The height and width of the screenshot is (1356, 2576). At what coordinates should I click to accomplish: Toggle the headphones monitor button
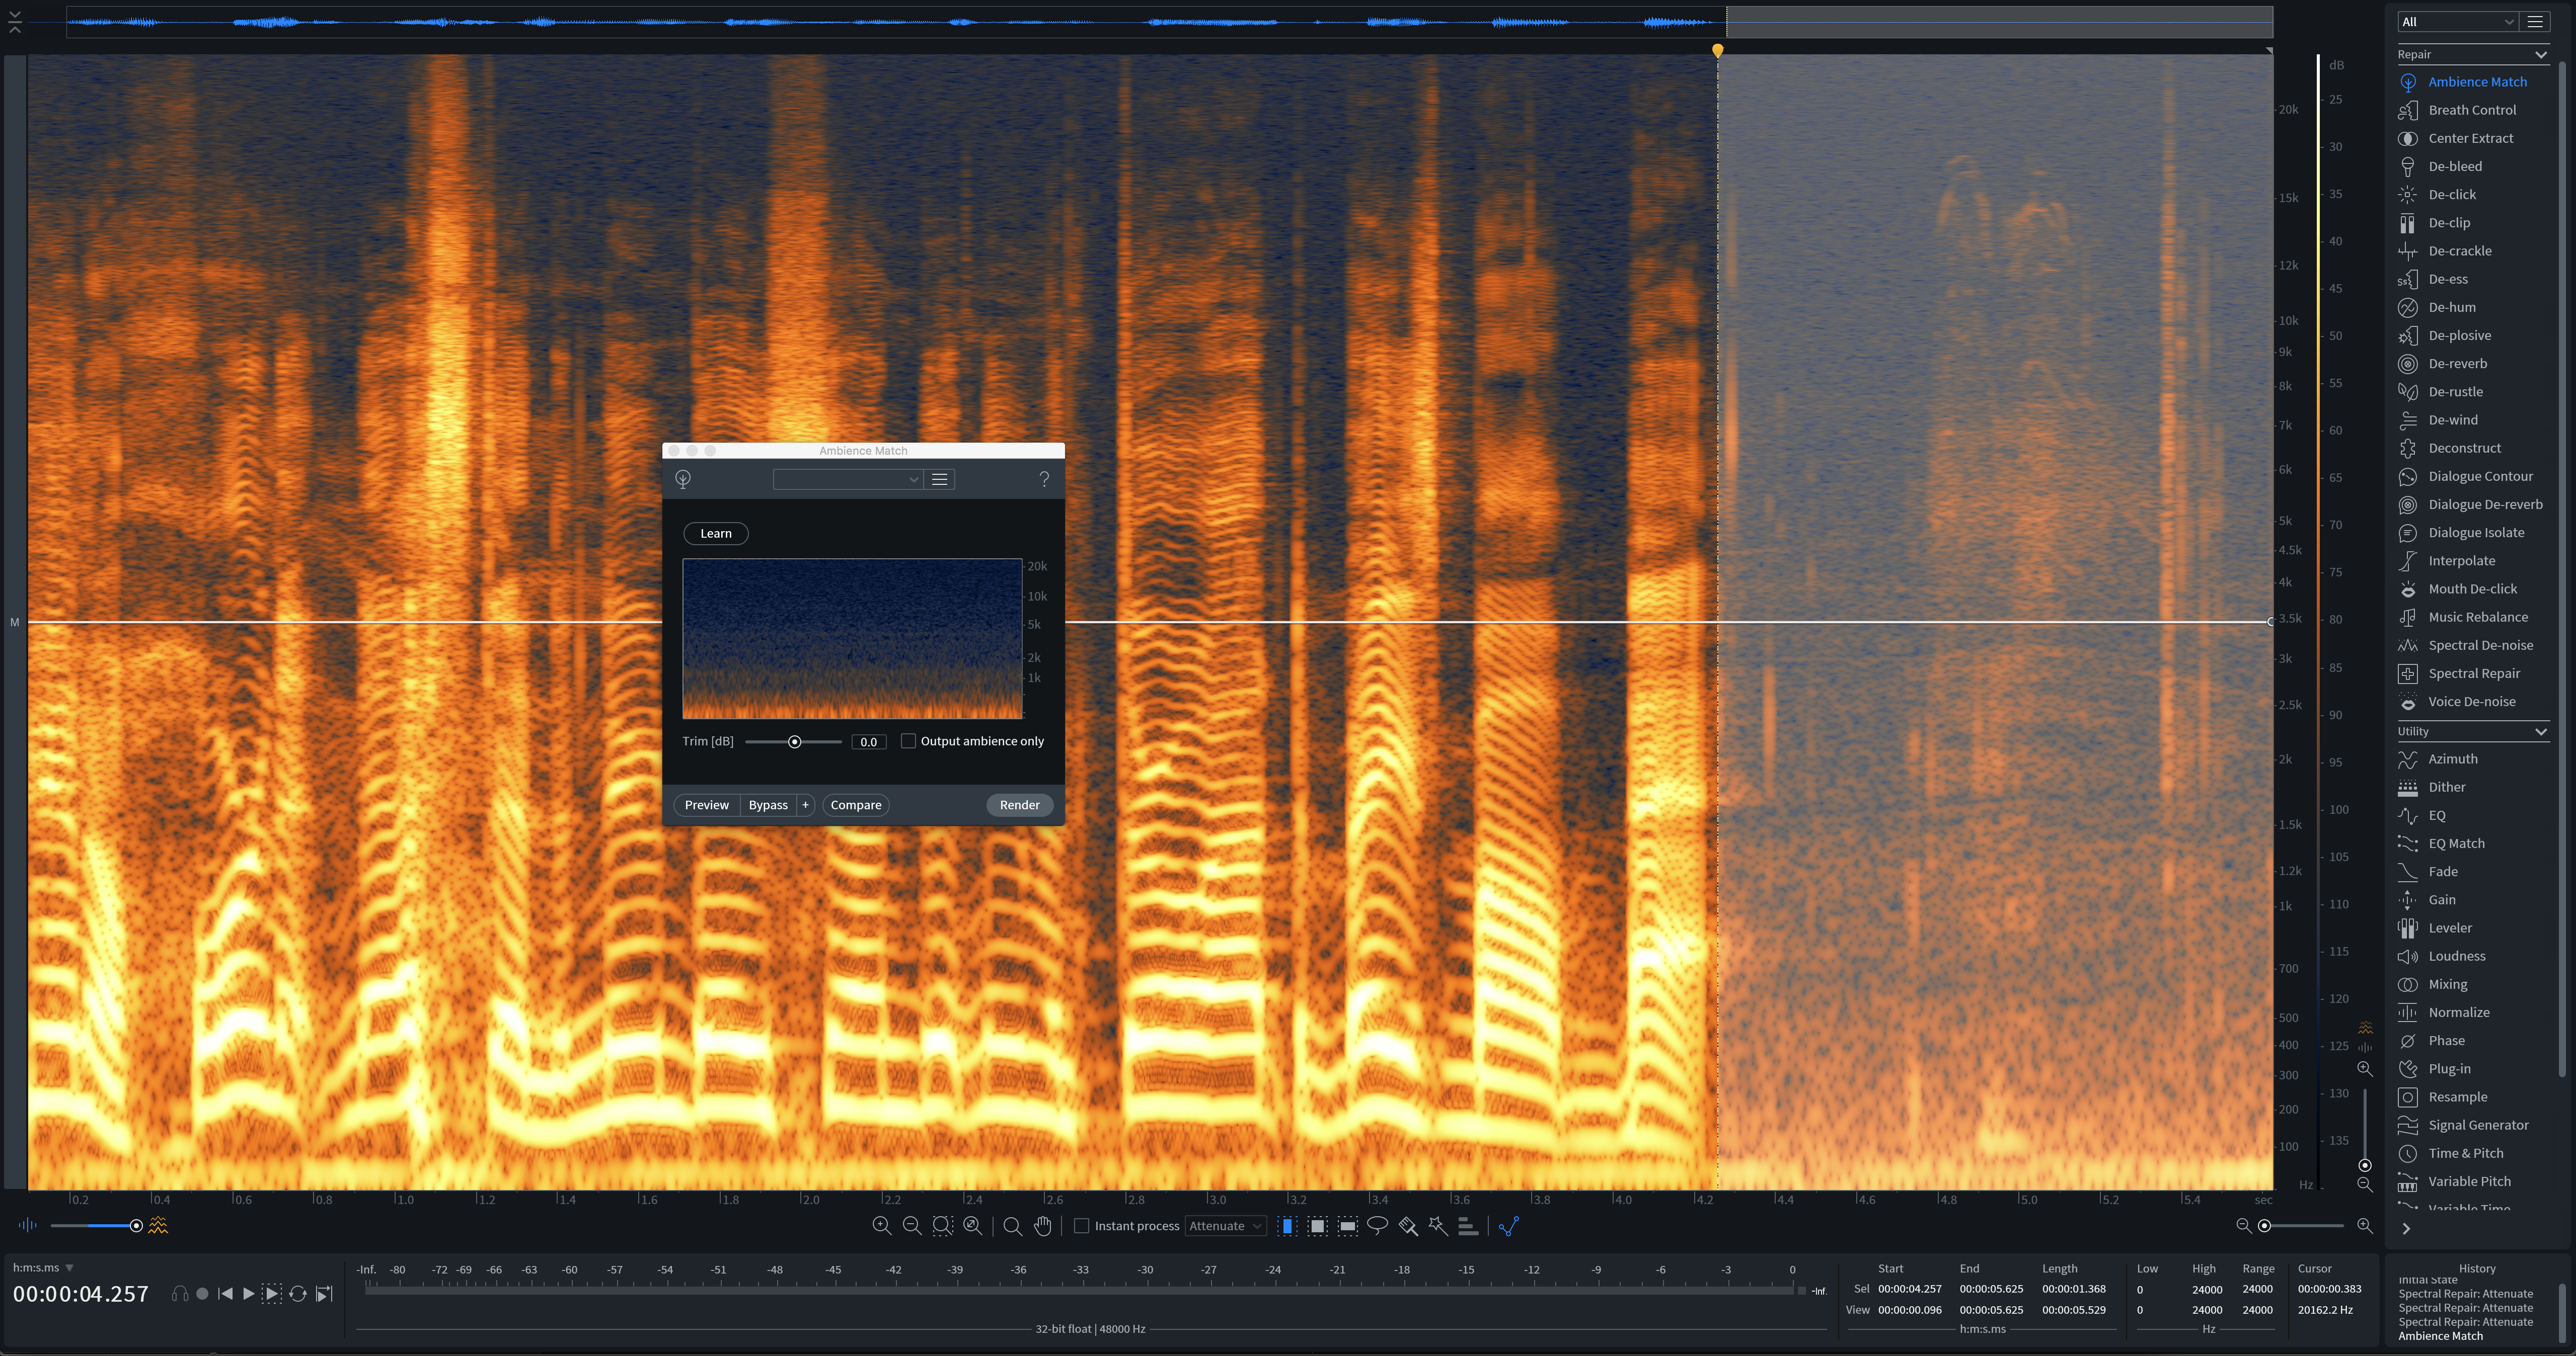tap(180, 1294)
